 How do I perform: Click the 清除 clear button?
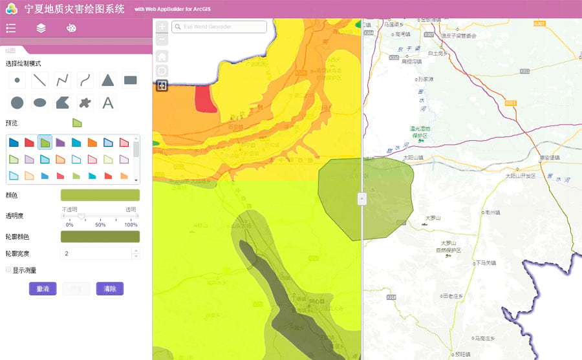coord(110,288)
